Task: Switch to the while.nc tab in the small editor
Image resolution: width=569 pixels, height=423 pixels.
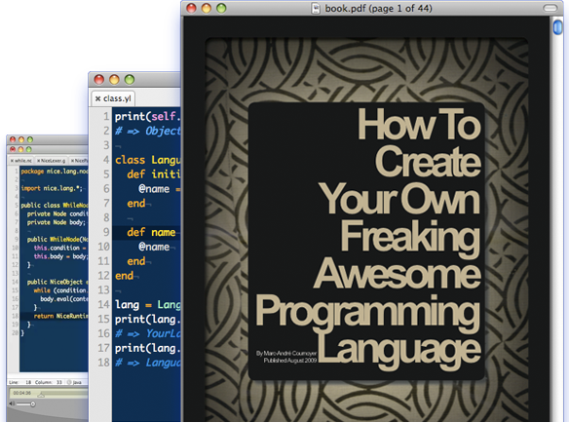Action: pyautogui.click(x=21, y=161)
